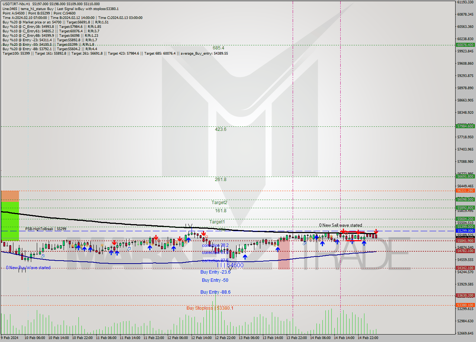Image resolution: width=476 pixels, height=342 pixels.
Task: Click the '12 Feb 06:00' time axis label
Action: 178,338
